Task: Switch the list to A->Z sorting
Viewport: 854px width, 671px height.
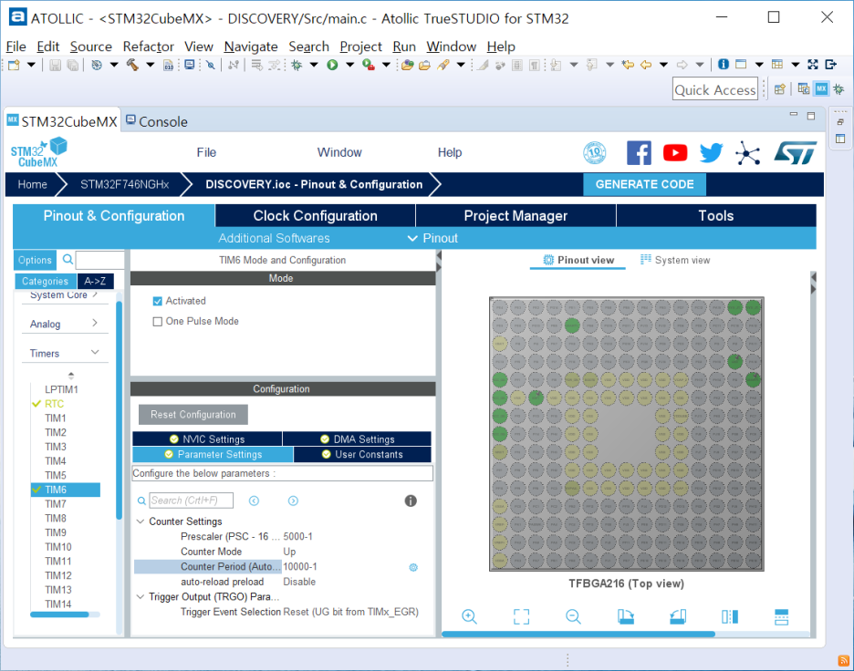Action: pyautogui.click(x=95, y=281)
